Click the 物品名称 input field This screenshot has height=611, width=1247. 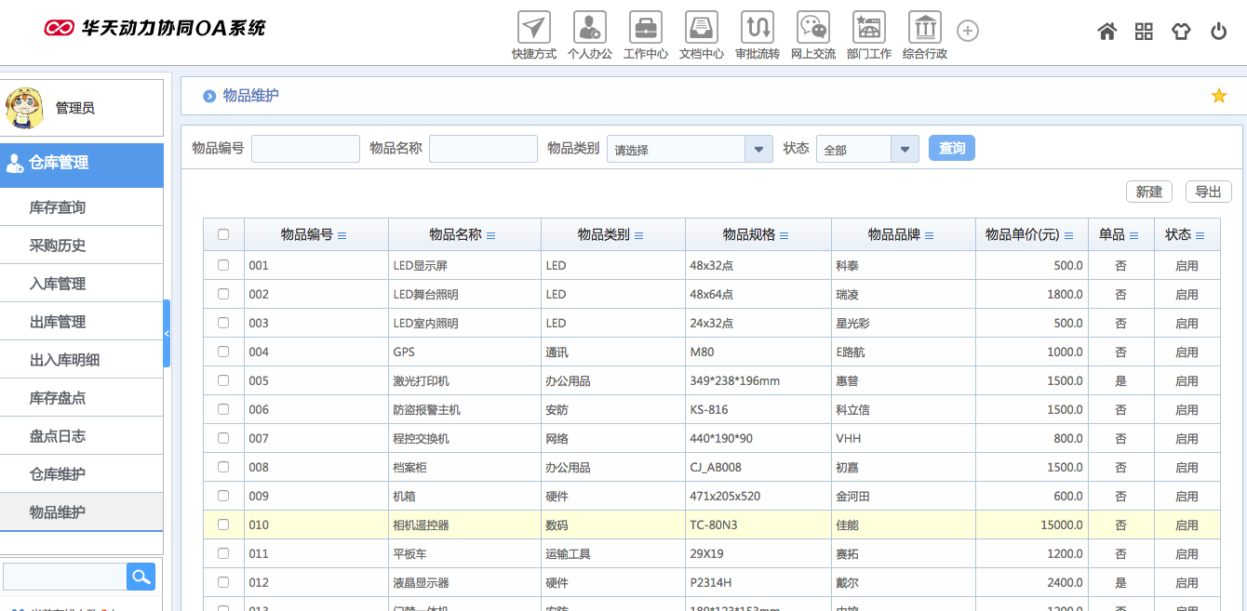pos(483,149)
